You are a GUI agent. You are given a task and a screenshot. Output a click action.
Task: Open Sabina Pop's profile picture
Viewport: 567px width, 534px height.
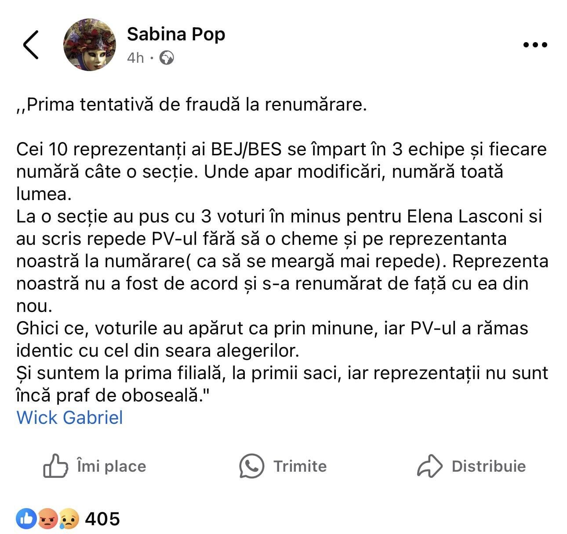[90, 45]
